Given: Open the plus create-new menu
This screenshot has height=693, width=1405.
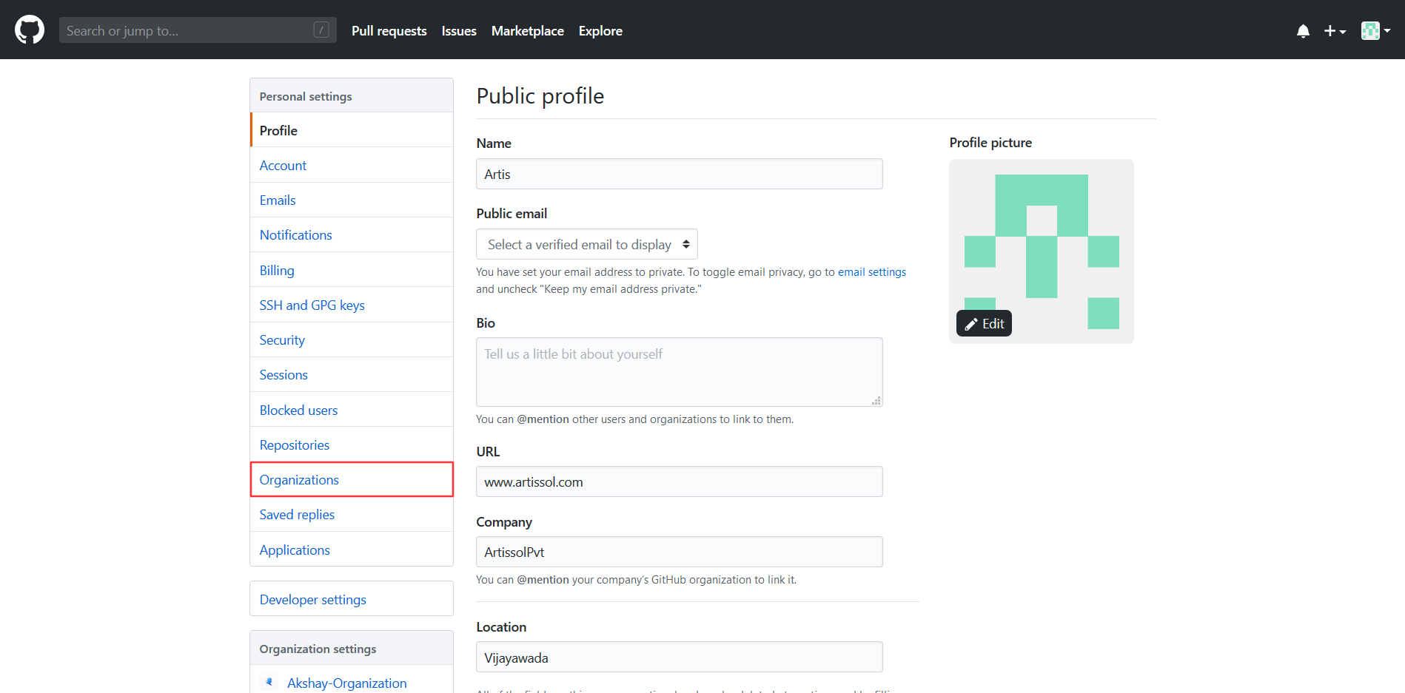Looking at the screenshot, I should pos(1335,31).
